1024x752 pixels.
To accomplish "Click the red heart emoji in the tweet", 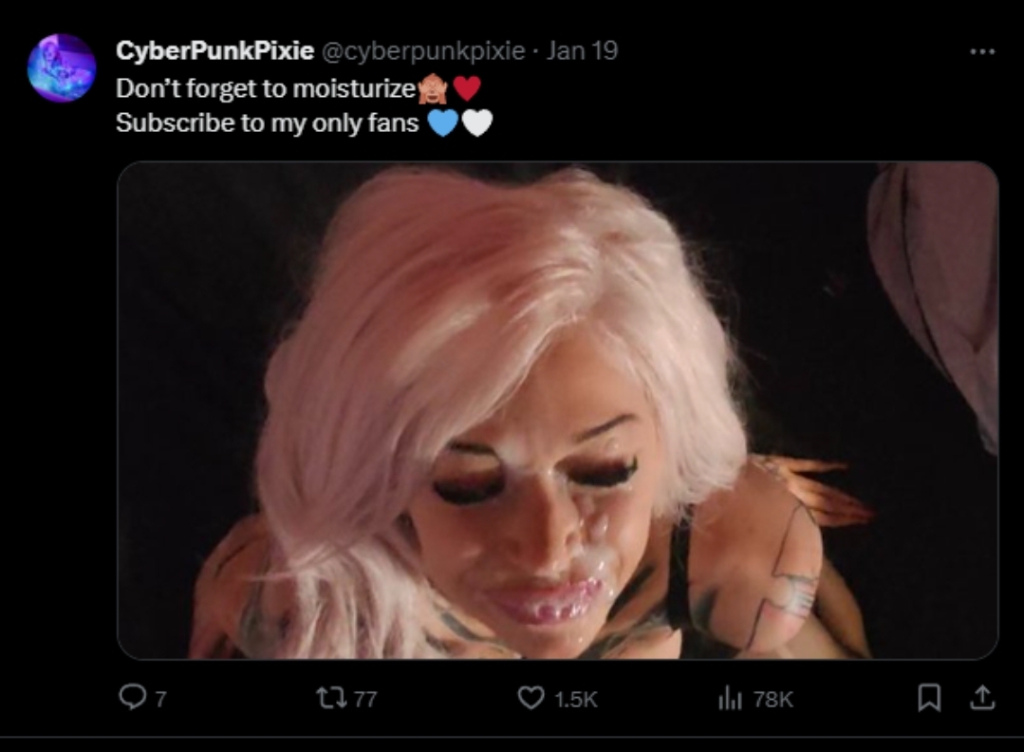I will coord(467,88).
